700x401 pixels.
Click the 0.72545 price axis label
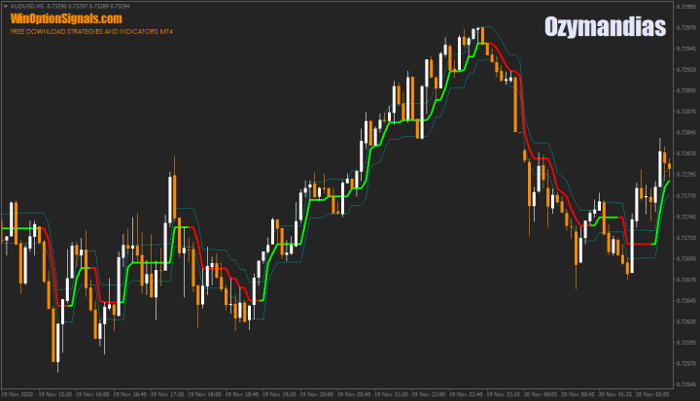coord(684,384)
